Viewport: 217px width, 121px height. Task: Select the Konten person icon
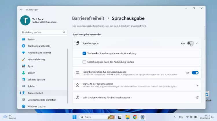tap(23, 73)
